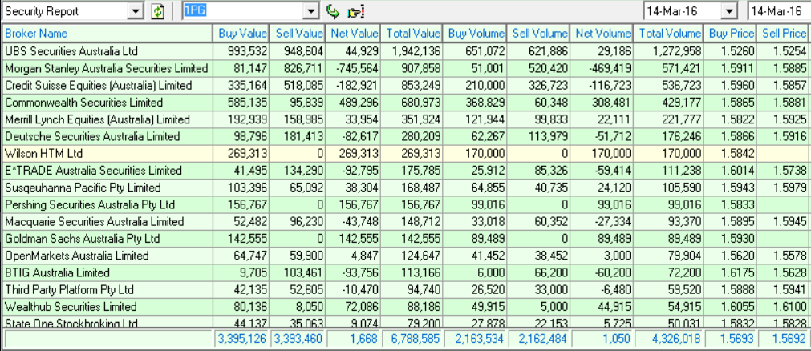Image resolution: width=811 pixels, height=351 pixels.
Task: Sort by Net Value column header
Action: click(x=353, y=34)
